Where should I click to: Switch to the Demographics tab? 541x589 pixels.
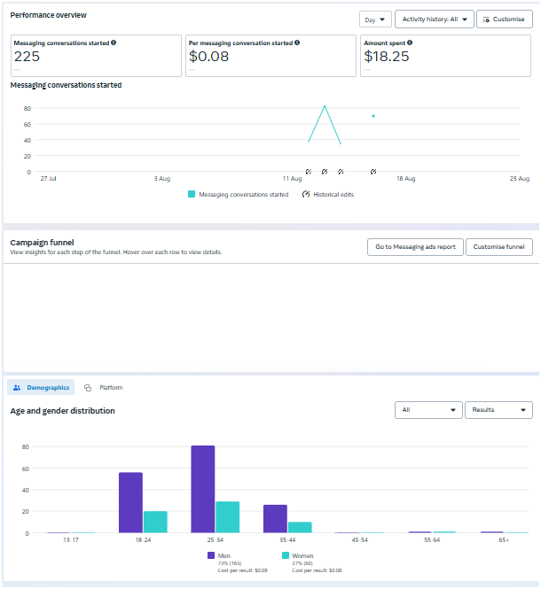(42, 388)
